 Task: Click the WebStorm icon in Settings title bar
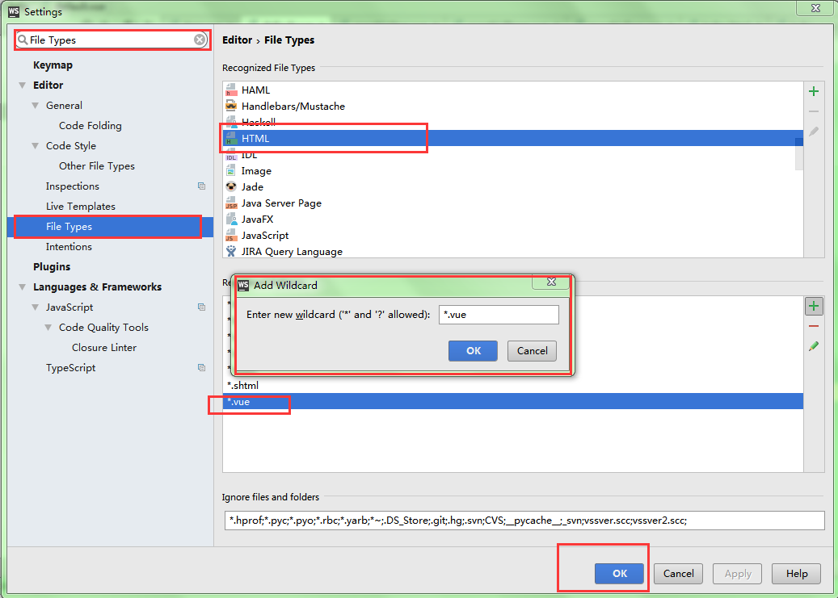(x=14, y=11)
